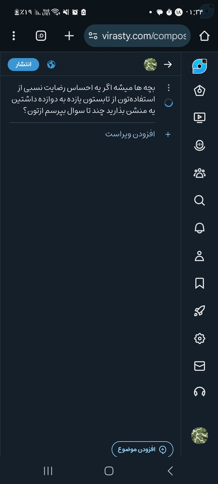The height and width of the screenshot is (484, 218).
Task: Open the rocket boost icon
Action: click(x=199, y=311)
